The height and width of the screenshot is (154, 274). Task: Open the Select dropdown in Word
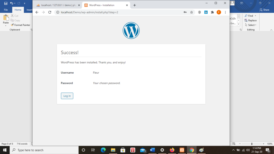coord(251,25)
